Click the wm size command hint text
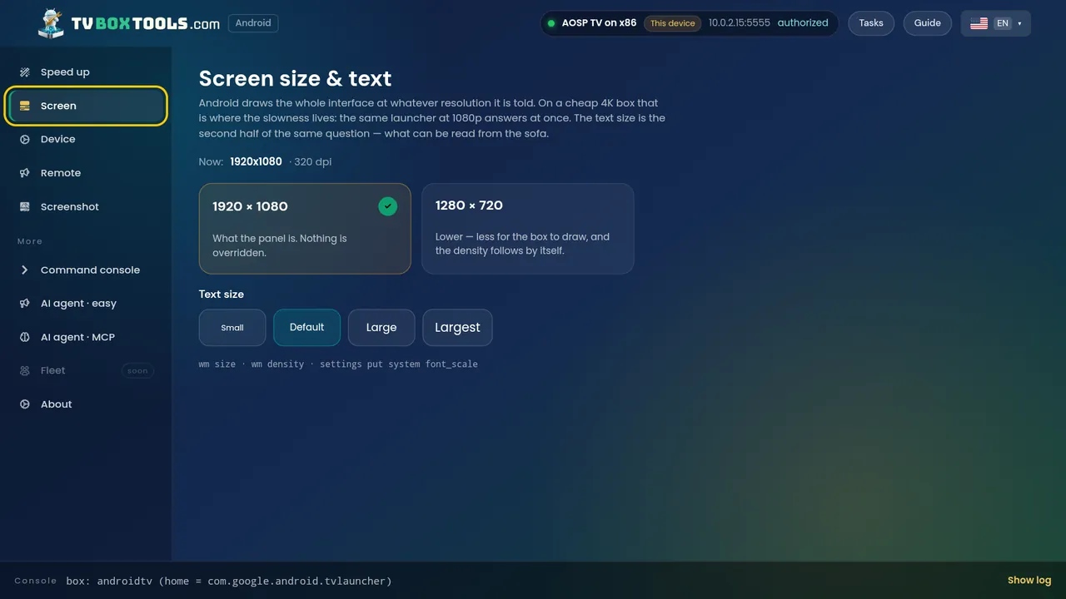This screenshot has width=1066, height=599. (217, 364)
